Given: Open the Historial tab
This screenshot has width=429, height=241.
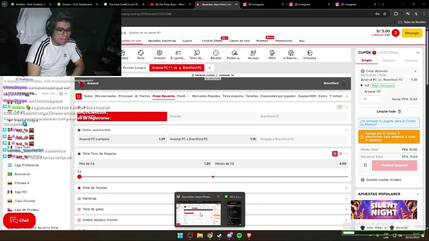Looking at the screenshot, I should click(389, 53).
